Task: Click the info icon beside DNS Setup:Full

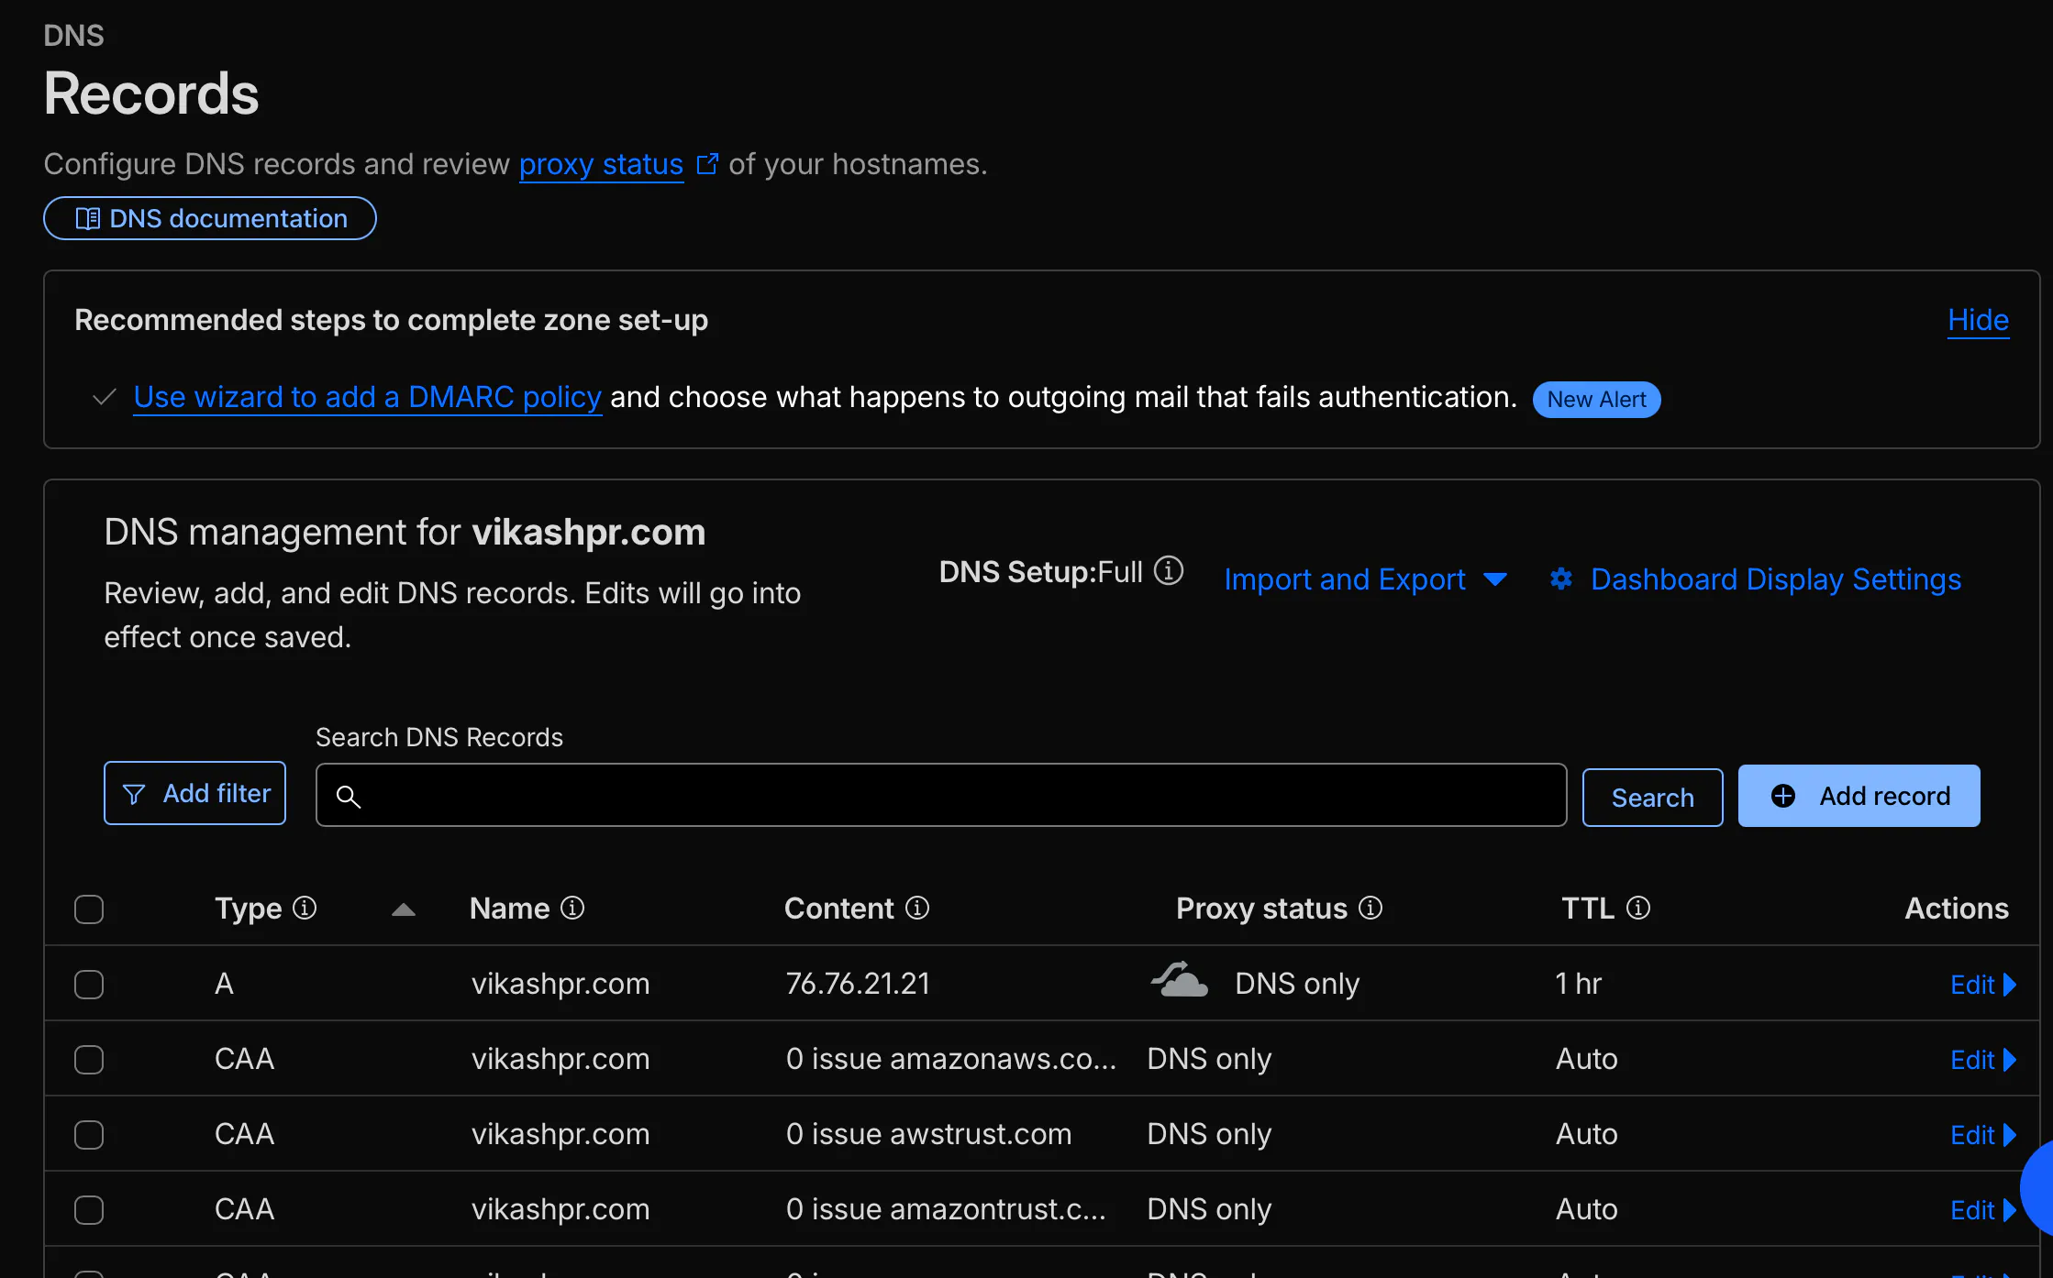Action: coord(1169,570)
